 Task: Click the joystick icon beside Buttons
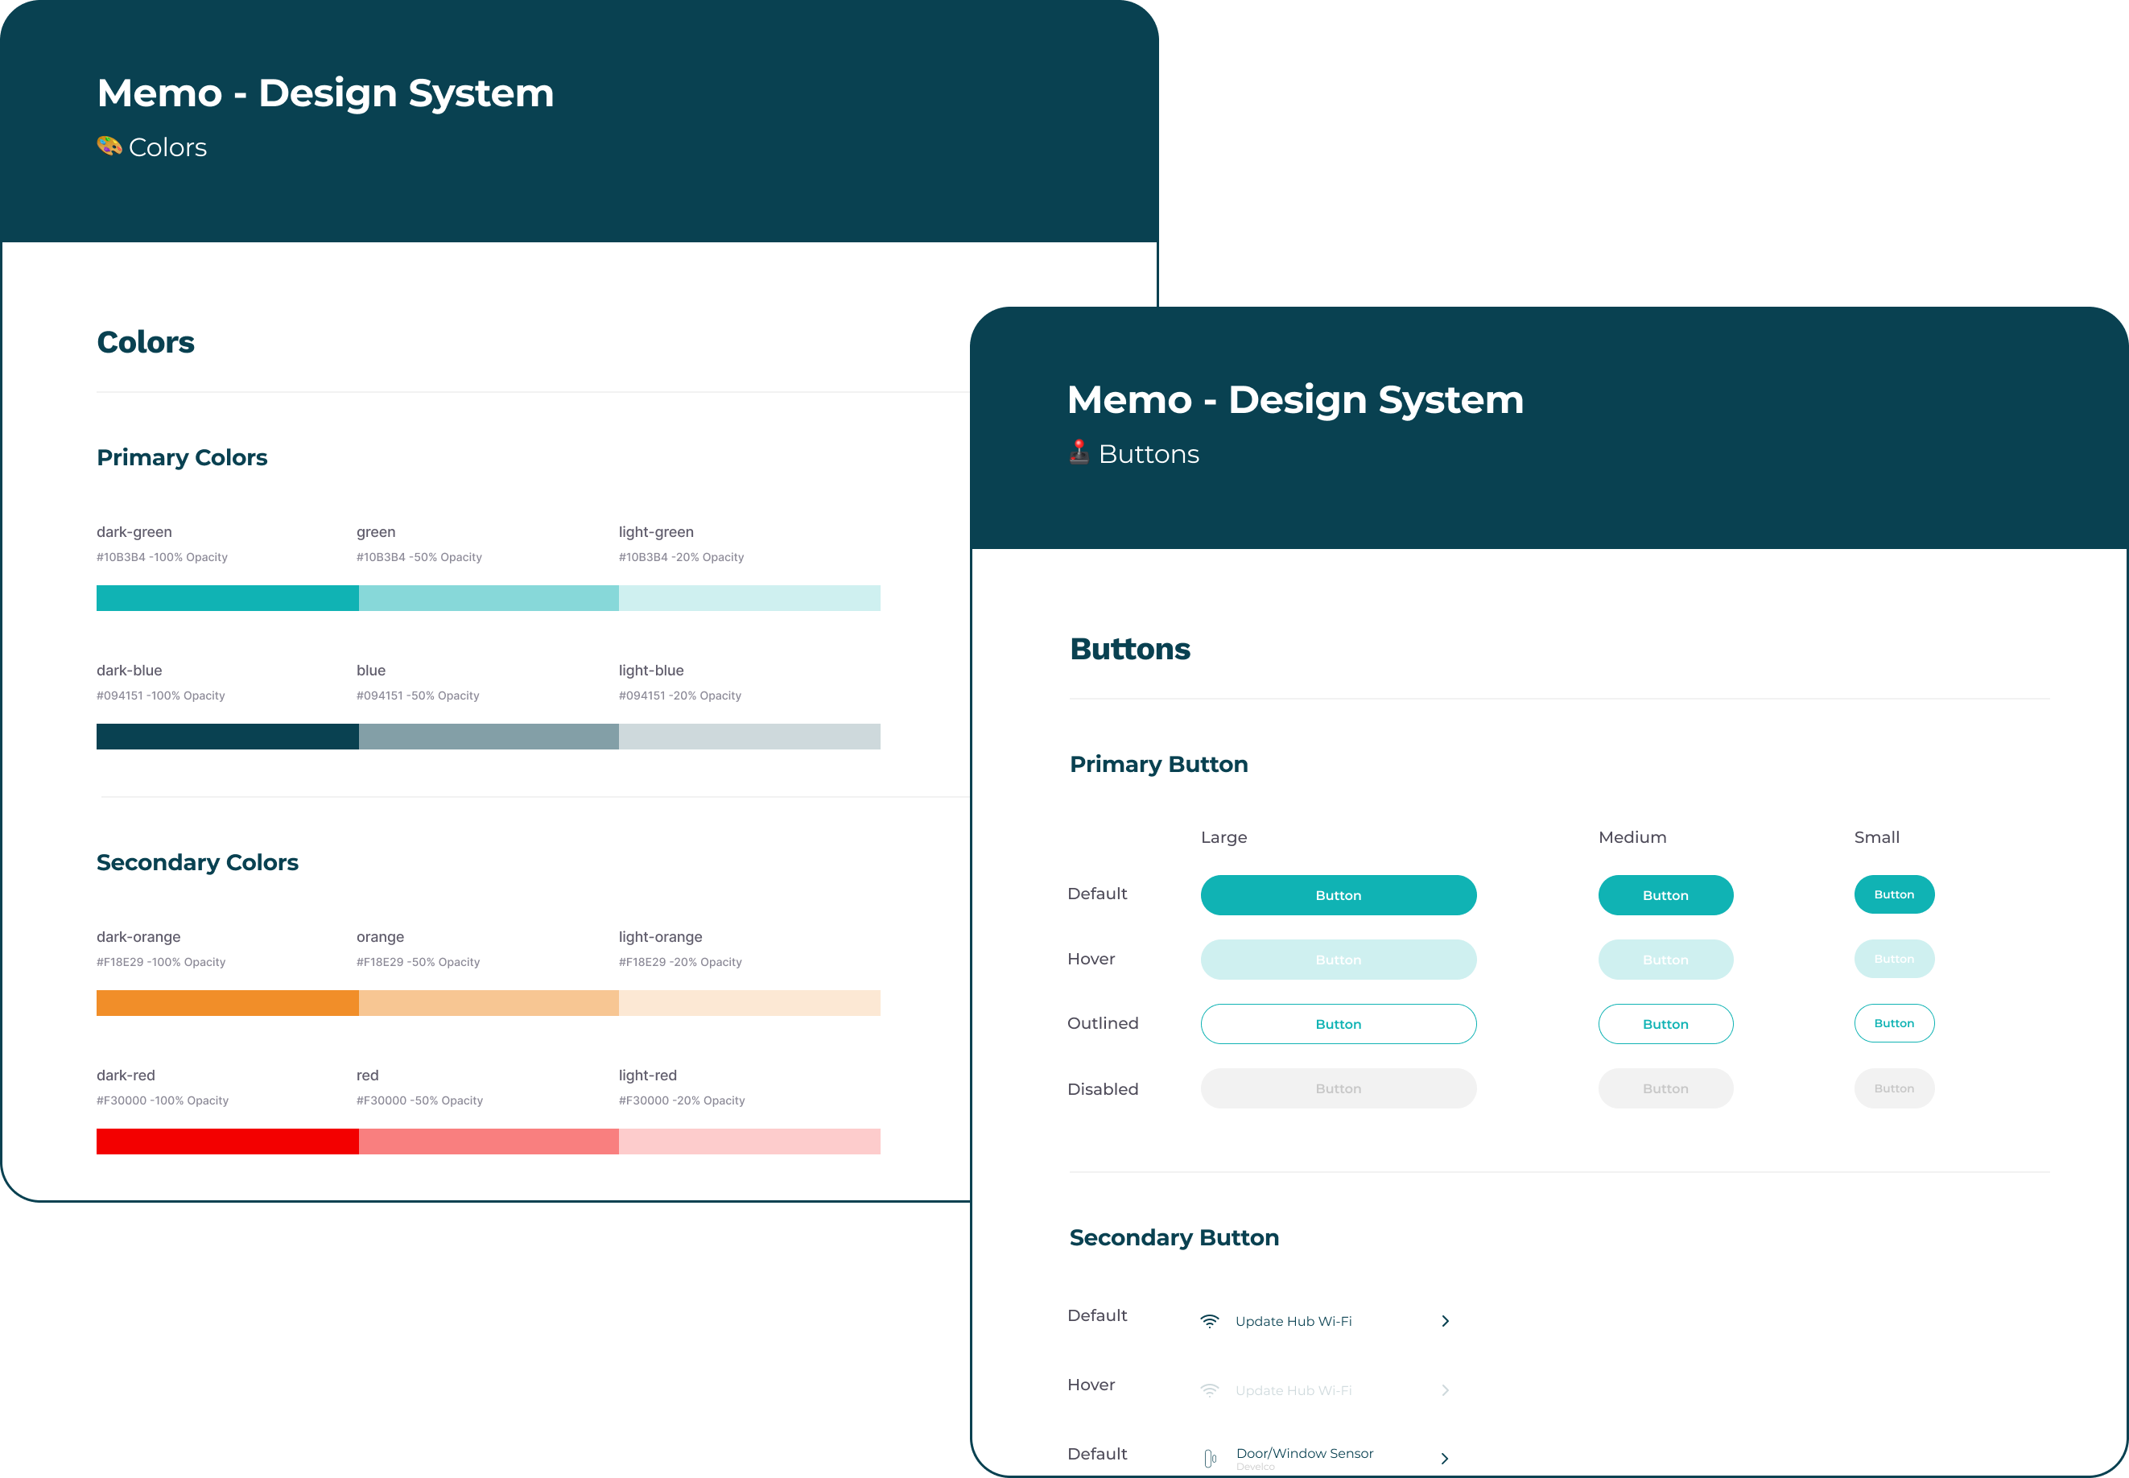point(1079,452)
